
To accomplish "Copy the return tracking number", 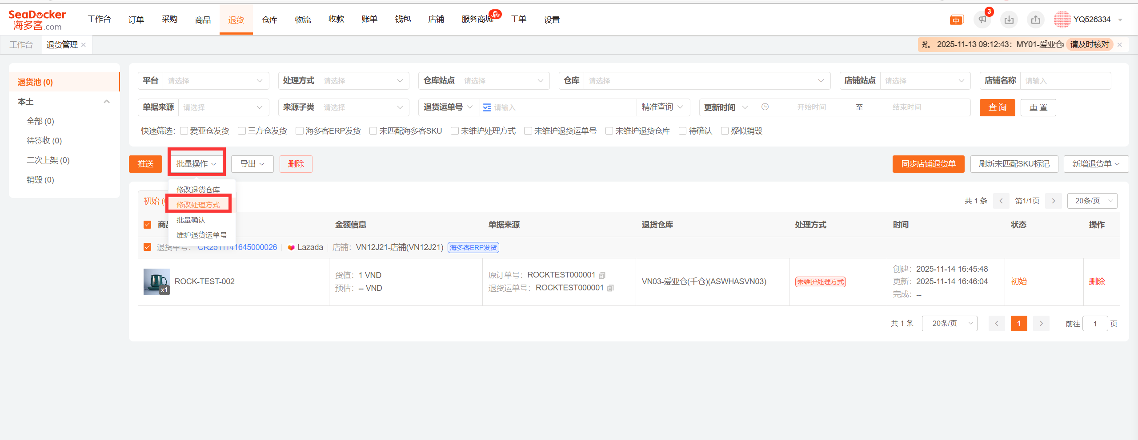I will coord(611,288).
